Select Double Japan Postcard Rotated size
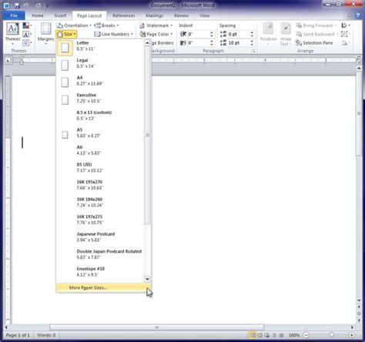The image size is (365, 342). (x=100, y=256)
